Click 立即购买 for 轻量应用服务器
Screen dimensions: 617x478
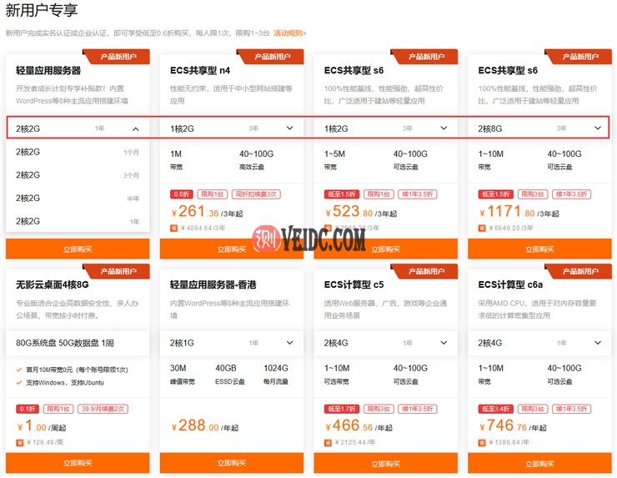pos(78,249)
